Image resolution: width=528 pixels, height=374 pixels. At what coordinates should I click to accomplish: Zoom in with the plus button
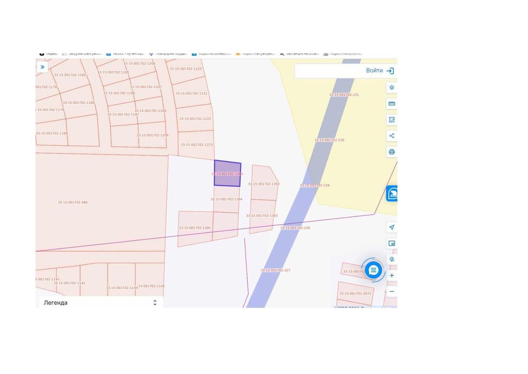(392, 275)
